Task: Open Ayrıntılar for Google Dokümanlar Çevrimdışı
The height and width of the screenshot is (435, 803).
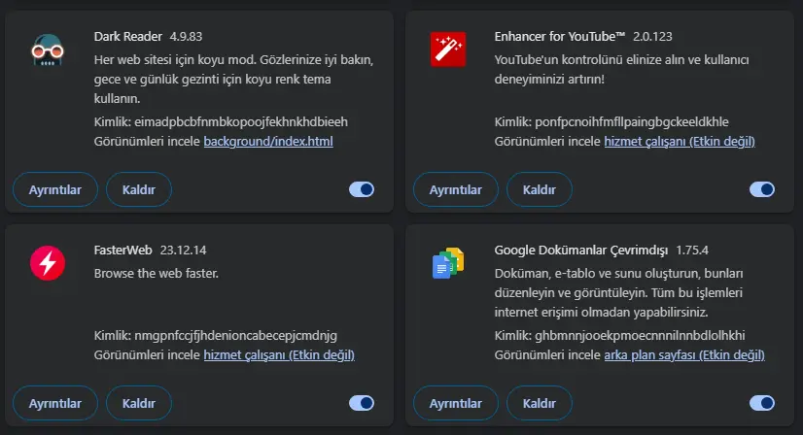Action: [456, 403]
